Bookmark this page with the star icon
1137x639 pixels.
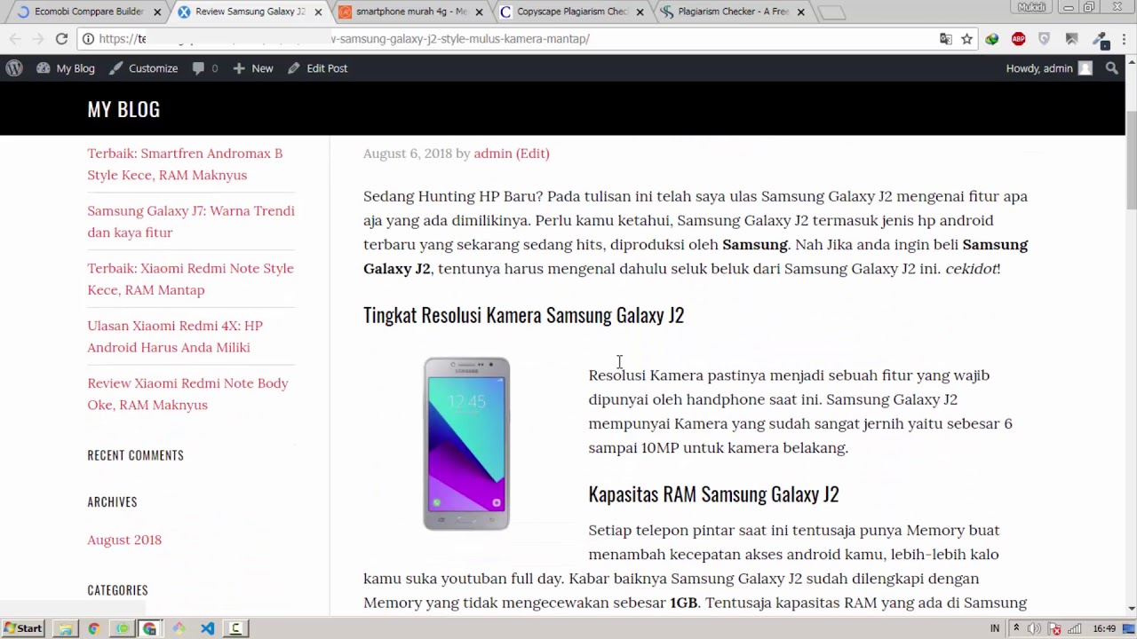tap(966, 39)
